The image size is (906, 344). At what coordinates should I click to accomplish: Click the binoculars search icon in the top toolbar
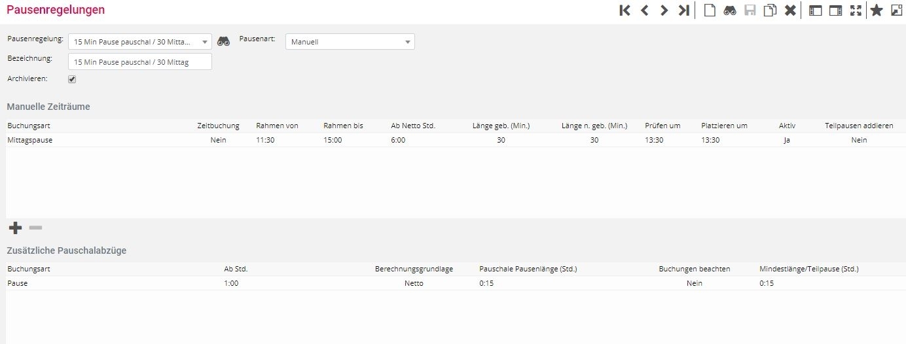point(730,10)
